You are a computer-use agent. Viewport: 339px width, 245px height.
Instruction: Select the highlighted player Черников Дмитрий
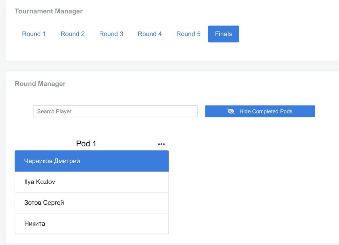pos(92,161)
